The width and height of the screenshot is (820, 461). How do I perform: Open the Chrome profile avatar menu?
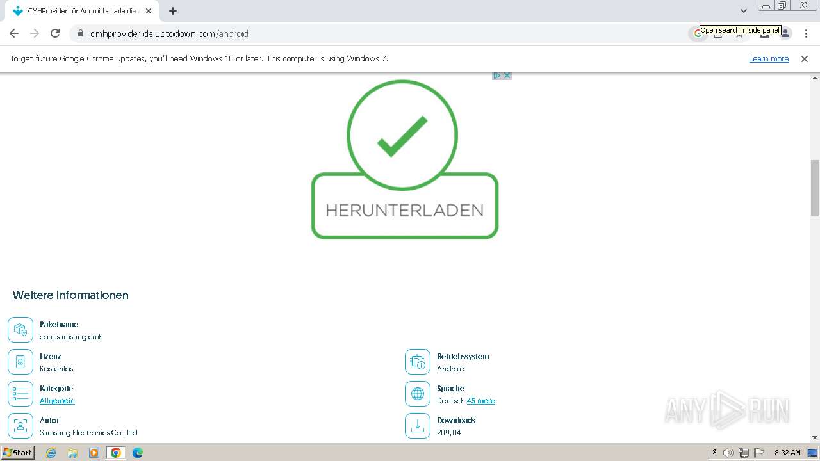(x=787, y=34)
